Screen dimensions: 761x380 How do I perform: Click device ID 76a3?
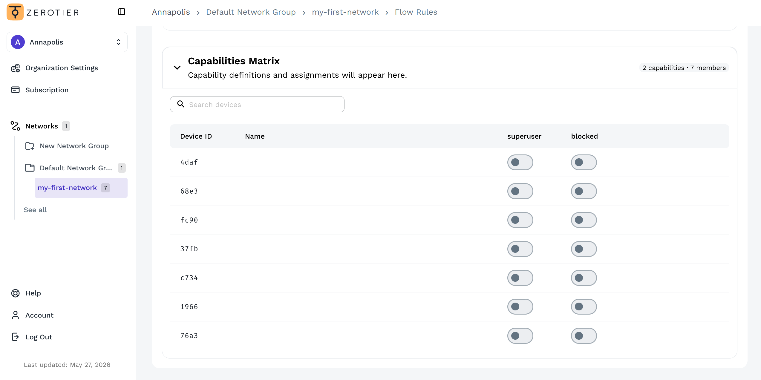189,336
